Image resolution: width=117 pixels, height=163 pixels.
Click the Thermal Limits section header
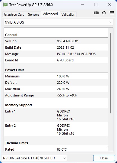[17, 143]
